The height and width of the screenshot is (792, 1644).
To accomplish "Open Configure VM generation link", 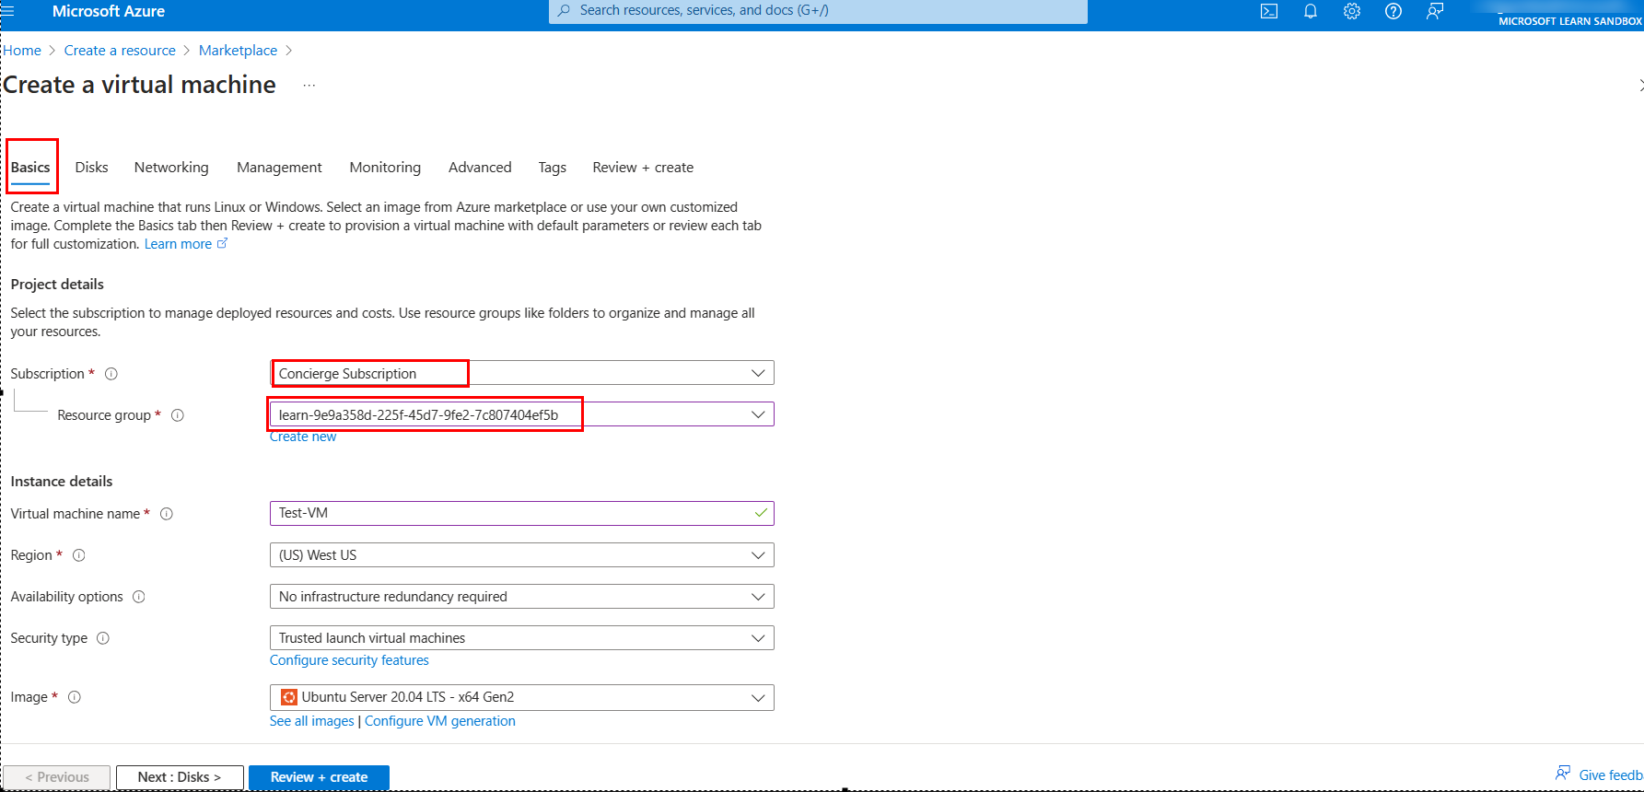I will (440, 721).
